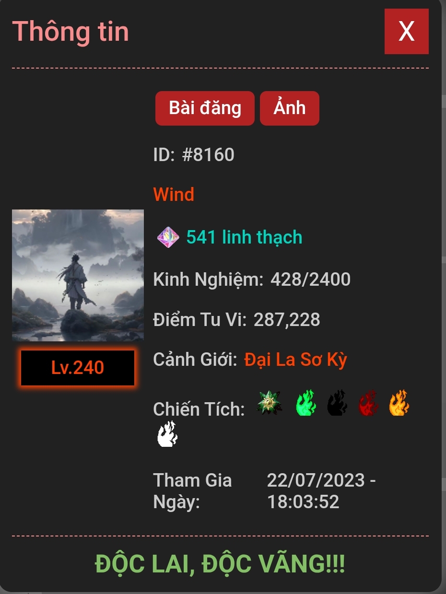Screen dimensions: 446x594
Task: Click the Wind username
Action: 174,195
